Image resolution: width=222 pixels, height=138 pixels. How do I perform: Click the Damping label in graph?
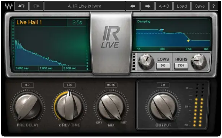[x=144, y=21]
